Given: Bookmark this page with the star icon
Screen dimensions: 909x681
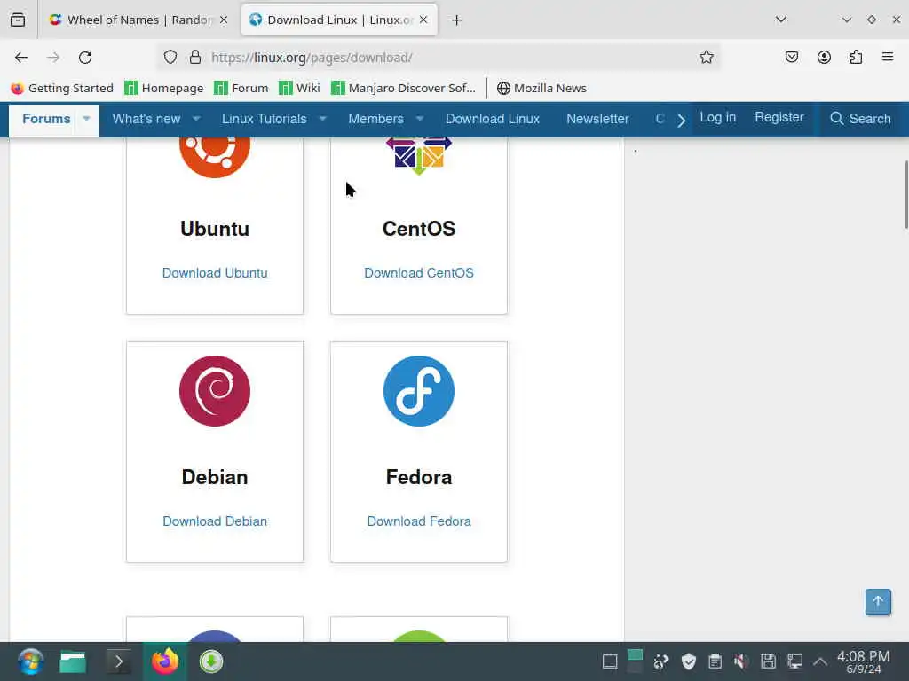Looking at the screenshot, I should point(706,57).
